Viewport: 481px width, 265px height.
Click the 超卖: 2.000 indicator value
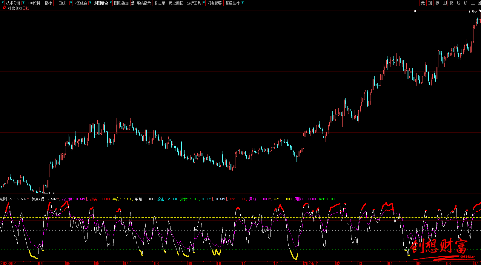click(x=190, y=199)
